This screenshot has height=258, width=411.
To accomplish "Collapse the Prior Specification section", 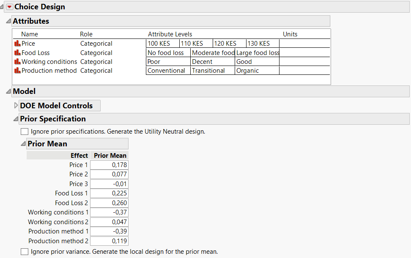I will (16, 119).
